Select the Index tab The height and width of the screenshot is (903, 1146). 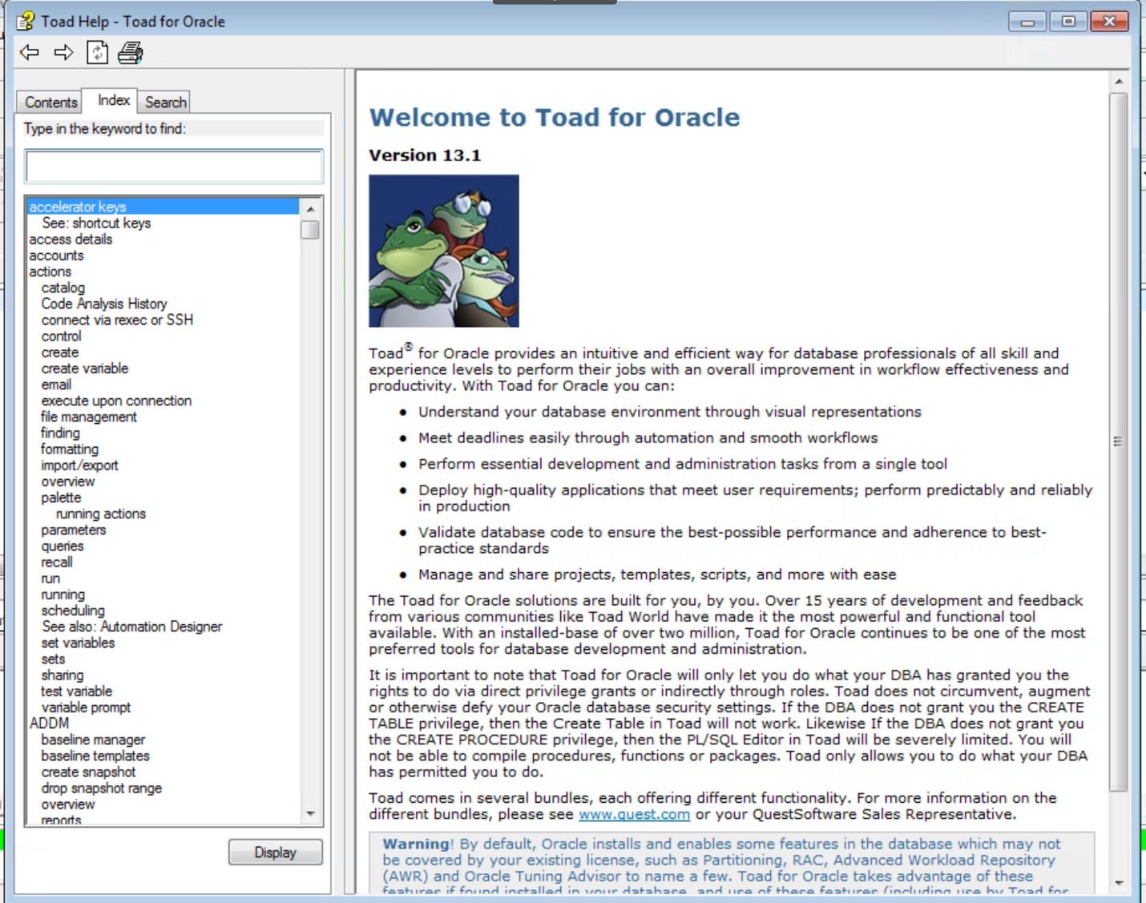[x=113, y=100]
